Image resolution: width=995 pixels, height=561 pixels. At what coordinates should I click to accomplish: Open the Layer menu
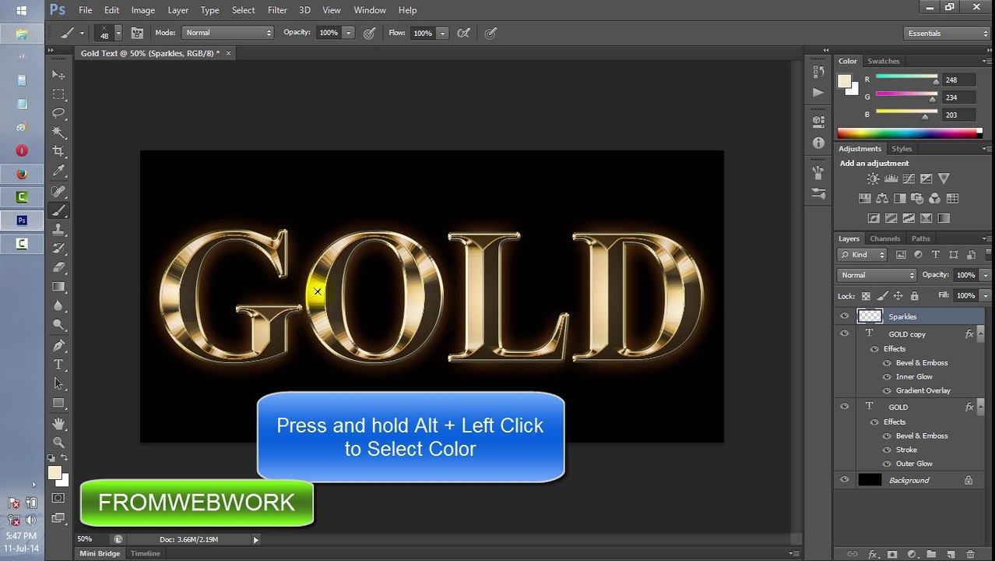178,10
